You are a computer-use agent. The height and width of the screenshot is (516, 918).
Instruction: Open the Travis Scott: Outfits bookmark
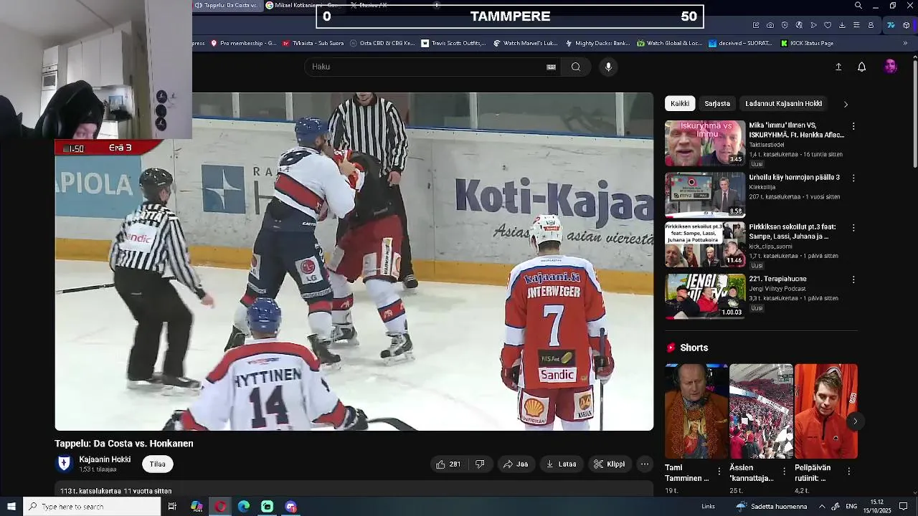point(453,43)
